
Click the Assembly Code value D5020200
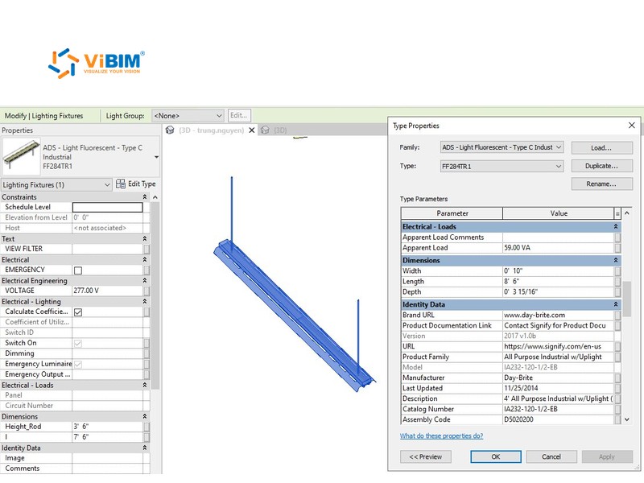click(558, 419)
